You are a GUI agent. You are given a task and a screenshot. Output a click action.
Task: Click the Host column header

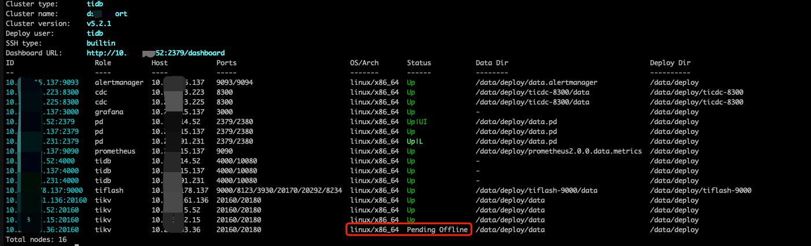pos(160,62)
